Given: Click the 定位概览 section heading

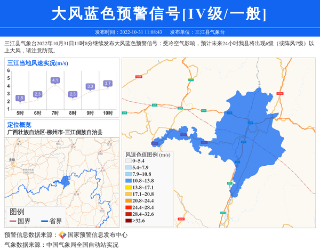Looking at the screenshot, I should point(19,125).
